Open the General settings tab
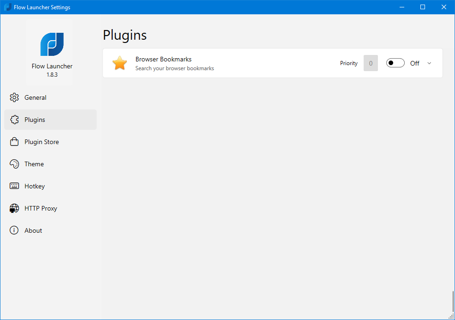The image size is (455, 320). (50, 97)
